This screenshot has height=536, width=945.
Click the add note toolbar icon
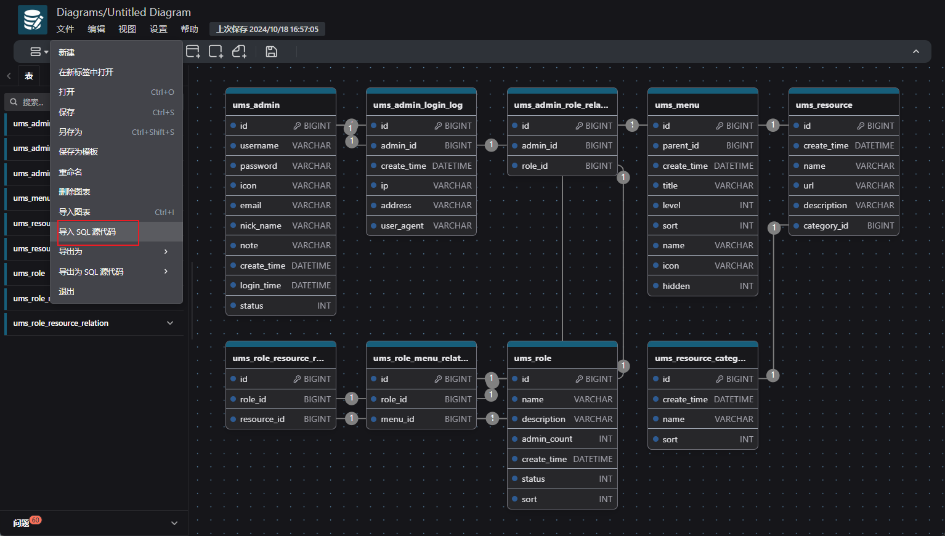pos(239,52)
